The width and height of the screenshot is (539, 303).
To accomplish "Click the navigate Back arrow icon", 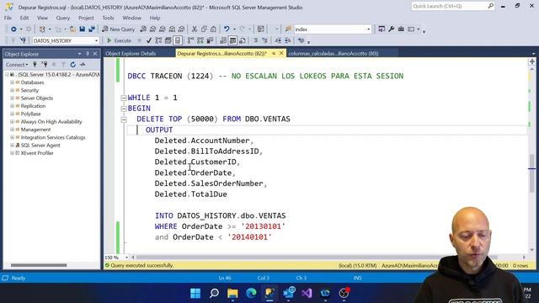I will point(13,29).
